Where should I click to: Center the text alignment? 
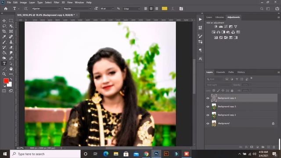pos(151,9)
